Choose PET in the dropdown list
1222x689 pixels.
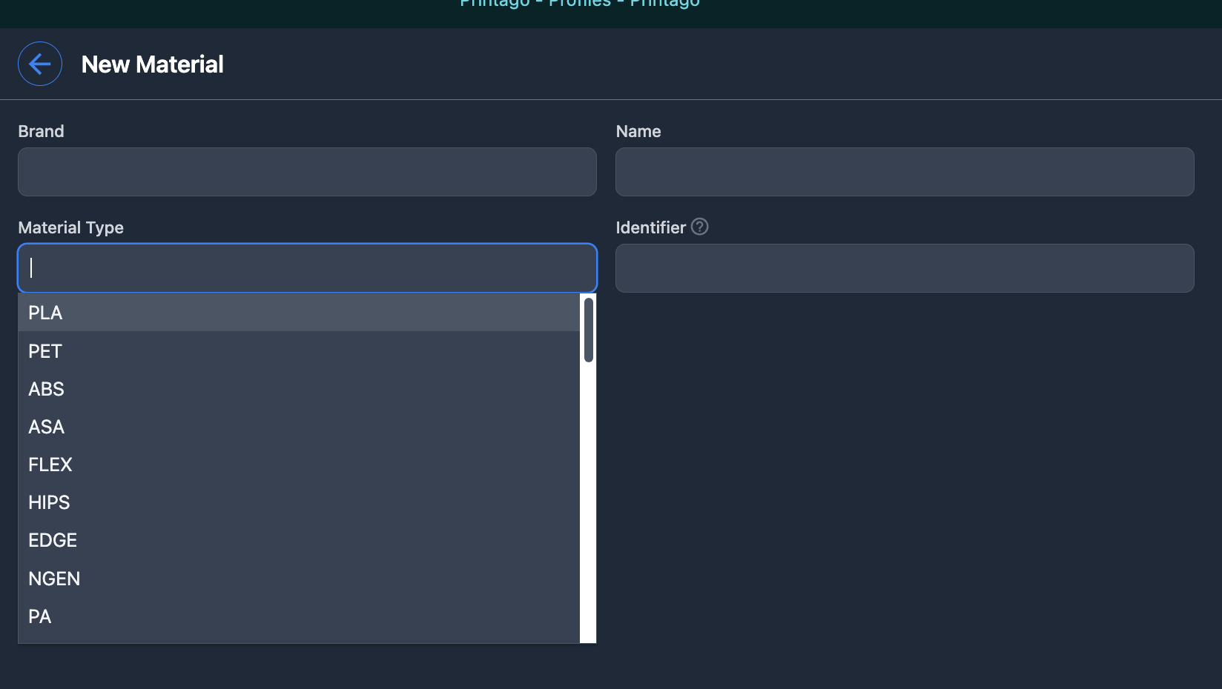coord(298,351)
